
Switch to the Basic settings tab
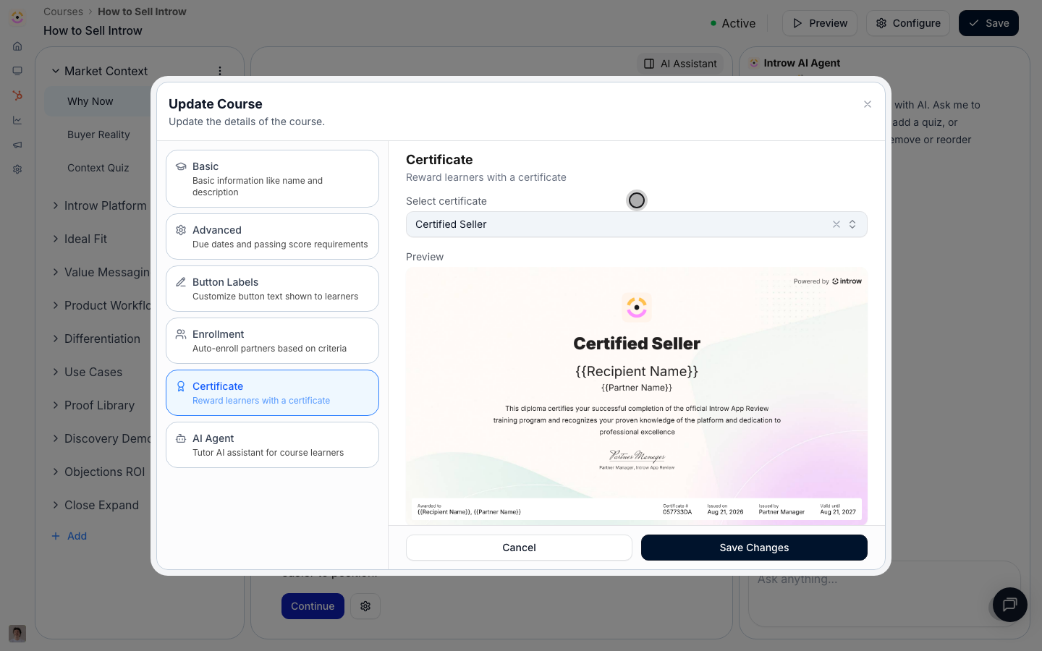point(272,179)
